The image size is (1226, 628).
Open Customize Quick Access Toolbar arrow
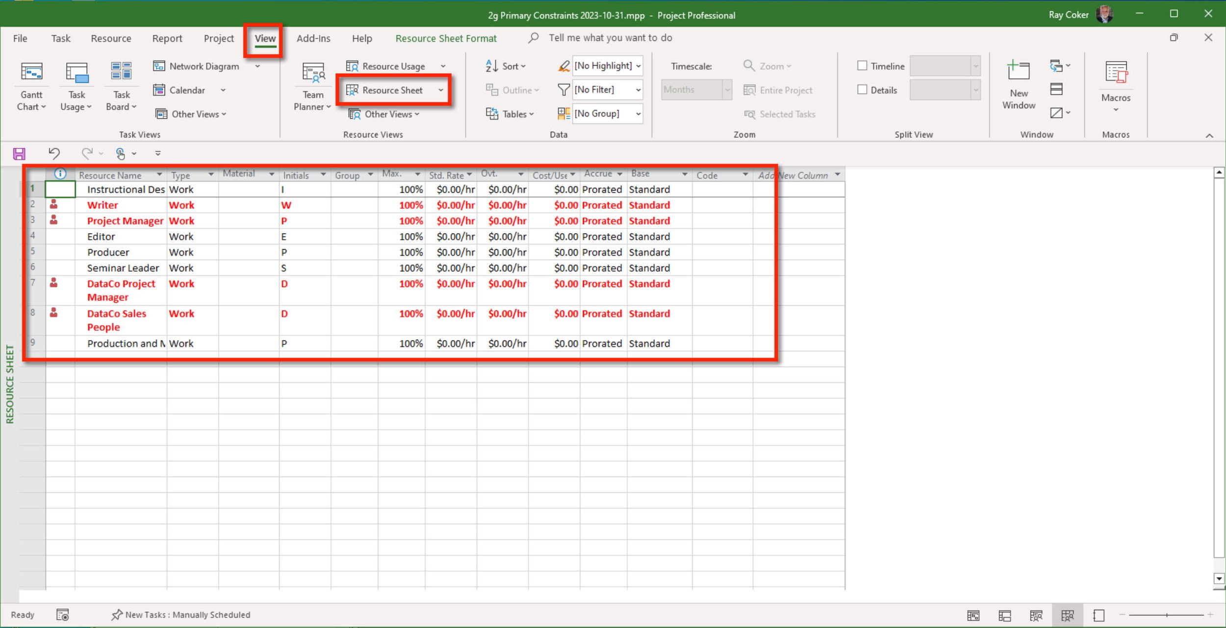[158, 154]
